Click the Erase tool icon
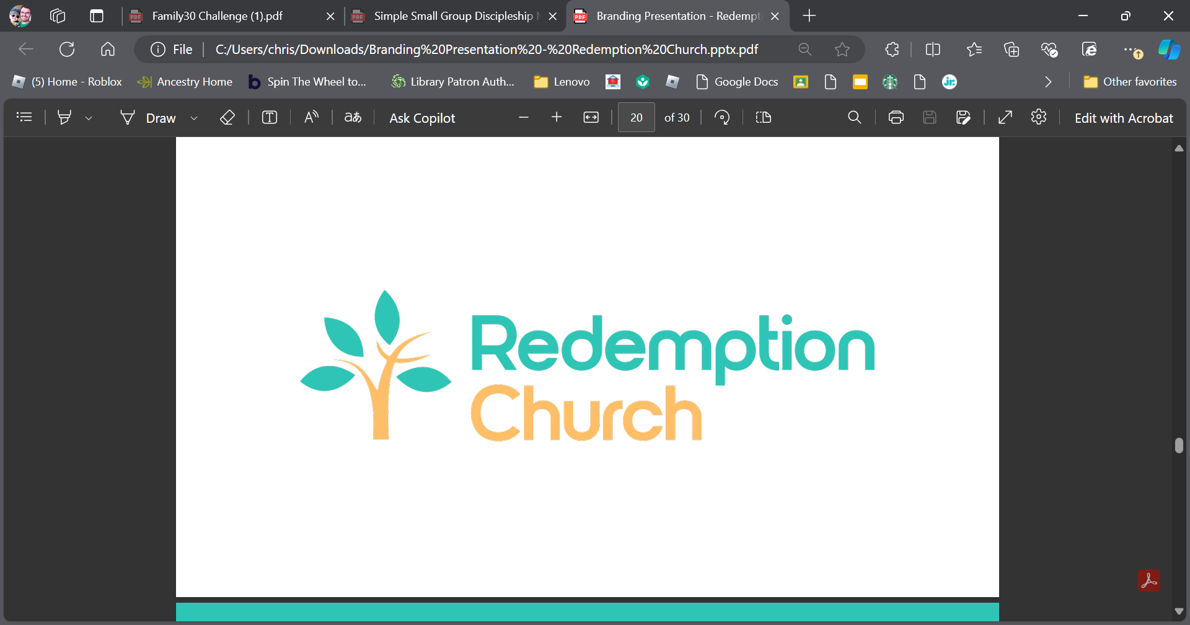This screenshot has width=1190, height=625. (x=227, y=118)
